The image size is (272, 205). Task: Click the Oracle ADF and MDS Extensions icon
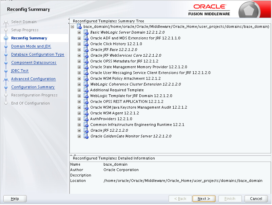point(86,38)
